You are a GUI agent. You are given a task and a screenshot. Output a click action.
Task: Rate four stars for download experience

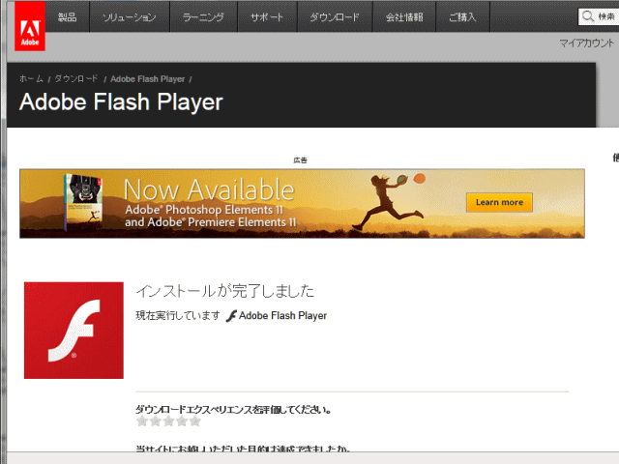tap(182, 421)
